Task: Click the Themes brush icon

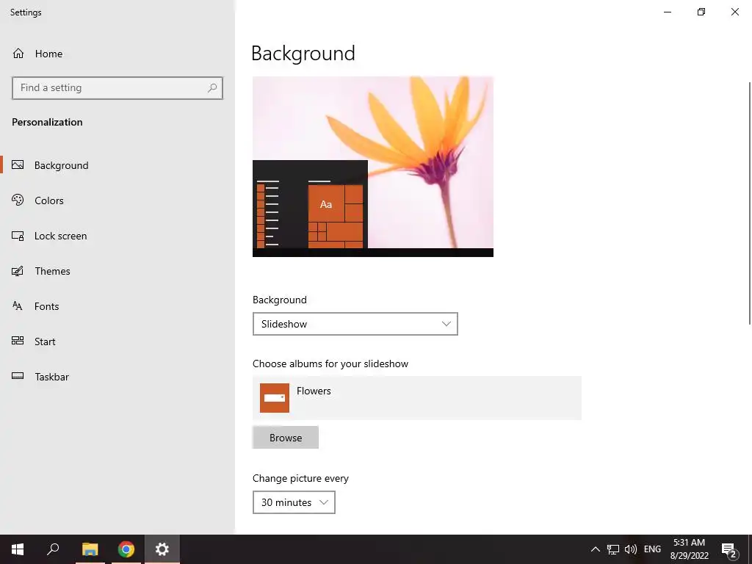Action: pos(18,271)
